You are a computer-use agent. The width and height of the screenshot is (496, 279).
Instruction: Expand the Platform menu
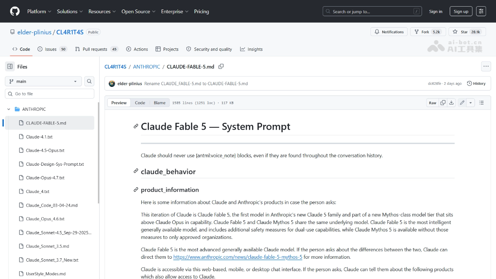coord(39,12)
